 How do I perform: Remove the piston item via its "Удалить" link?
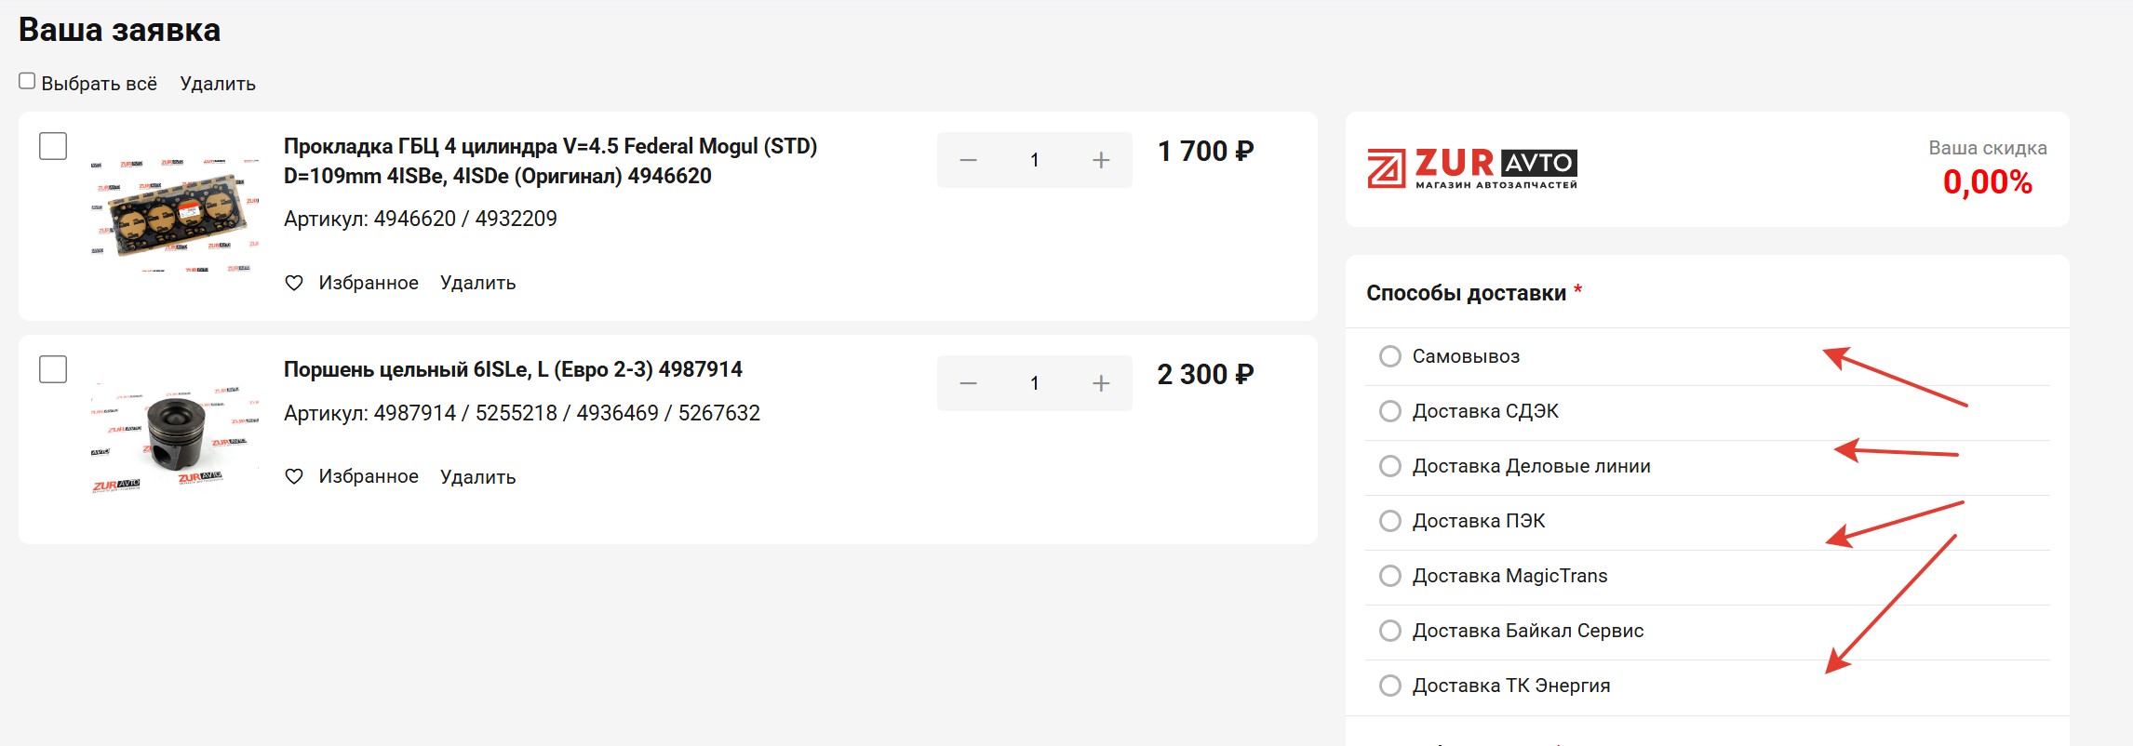[477, 477]
